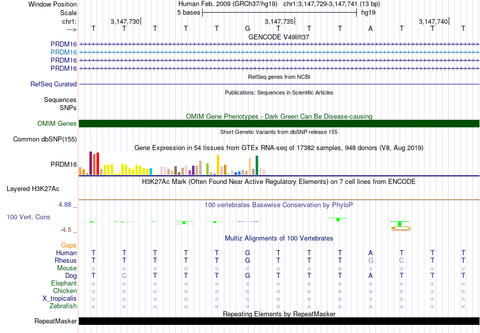Select the Mouse alignment row label
The height and width of the screenshot is (333, 480).
pos(67,268)
